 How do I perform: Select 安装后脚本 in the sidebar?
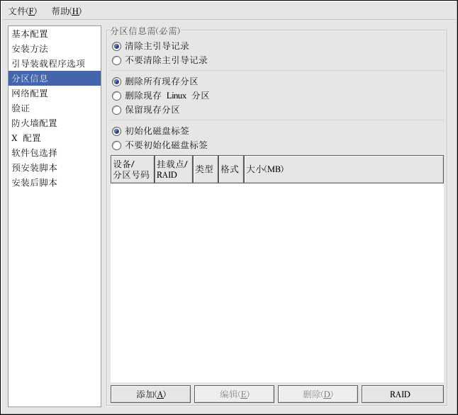point(34,182)
